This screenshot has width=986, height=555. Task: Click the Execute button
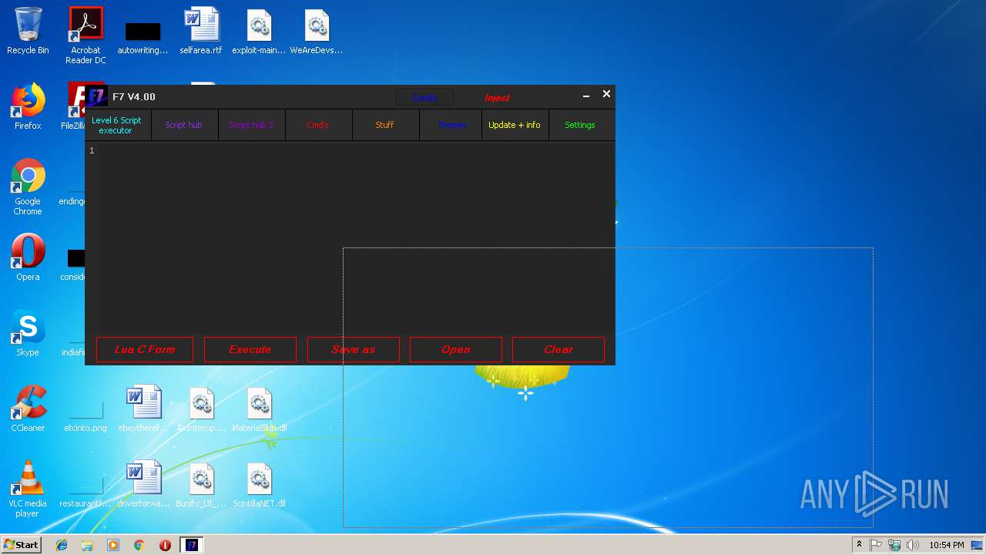click(250, 349)
